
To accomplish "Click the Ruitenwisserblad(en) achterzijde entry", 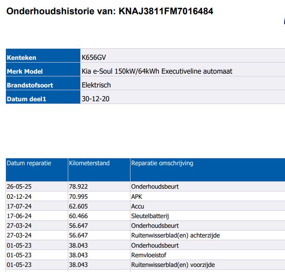I will [x=176, y=236].
